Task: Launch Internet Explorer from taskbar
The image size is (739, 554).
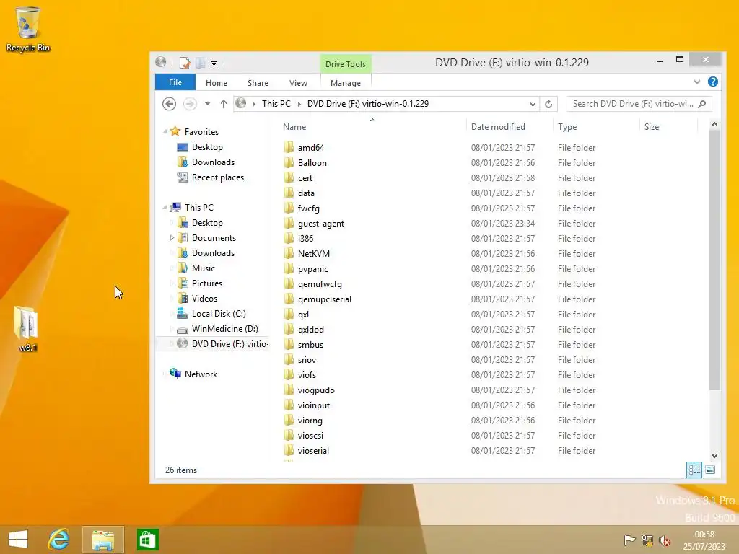Action: click(59, 540)
